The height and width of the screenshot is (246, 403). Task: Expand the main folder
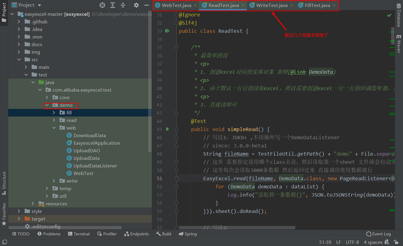click(x=26, y=67)
